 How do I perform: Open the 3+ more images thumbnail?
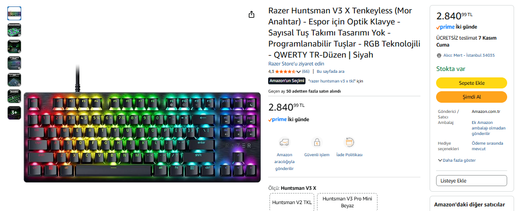click(x=14, y=113)
